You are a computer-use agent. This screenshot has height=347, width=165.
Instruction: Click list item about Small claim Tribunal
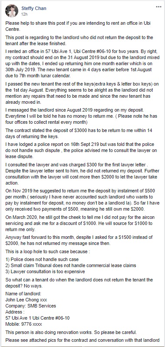[71, 265]
